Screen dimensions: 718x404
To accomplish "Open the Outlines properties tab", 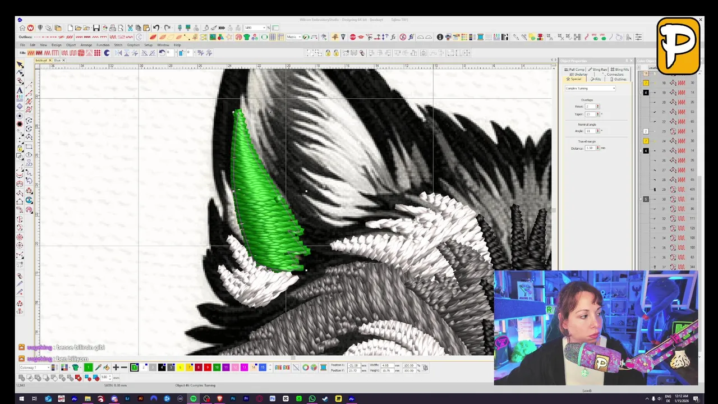I will pyautogui.click(x=618, y=79).
